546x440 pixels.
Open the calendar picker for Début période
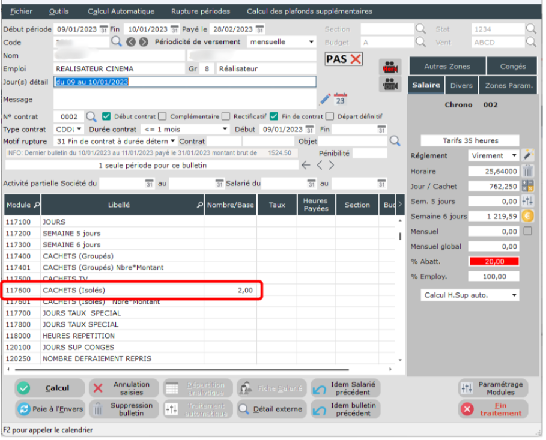[103, 29]
